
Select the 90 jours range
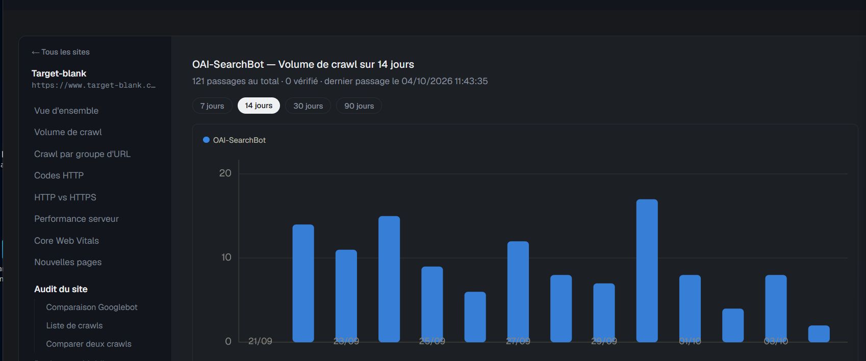[x=359, y=106]
